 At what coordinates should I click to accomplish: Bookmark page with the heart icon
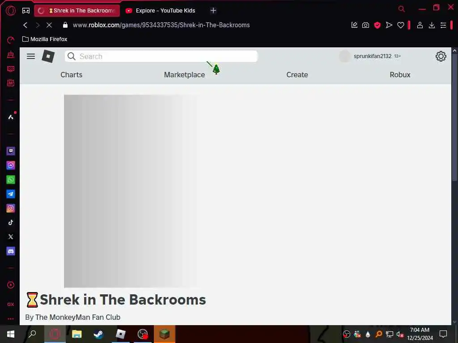point(401,25)
